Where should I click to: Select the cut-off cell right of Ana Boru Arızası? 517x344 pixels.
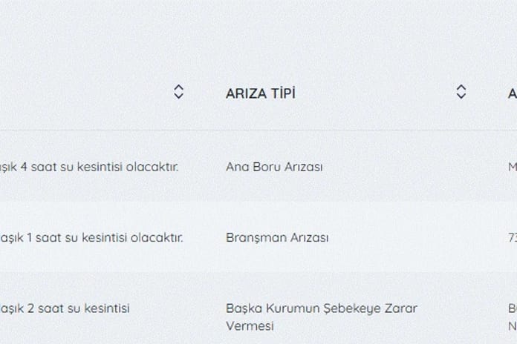(513, 167)
